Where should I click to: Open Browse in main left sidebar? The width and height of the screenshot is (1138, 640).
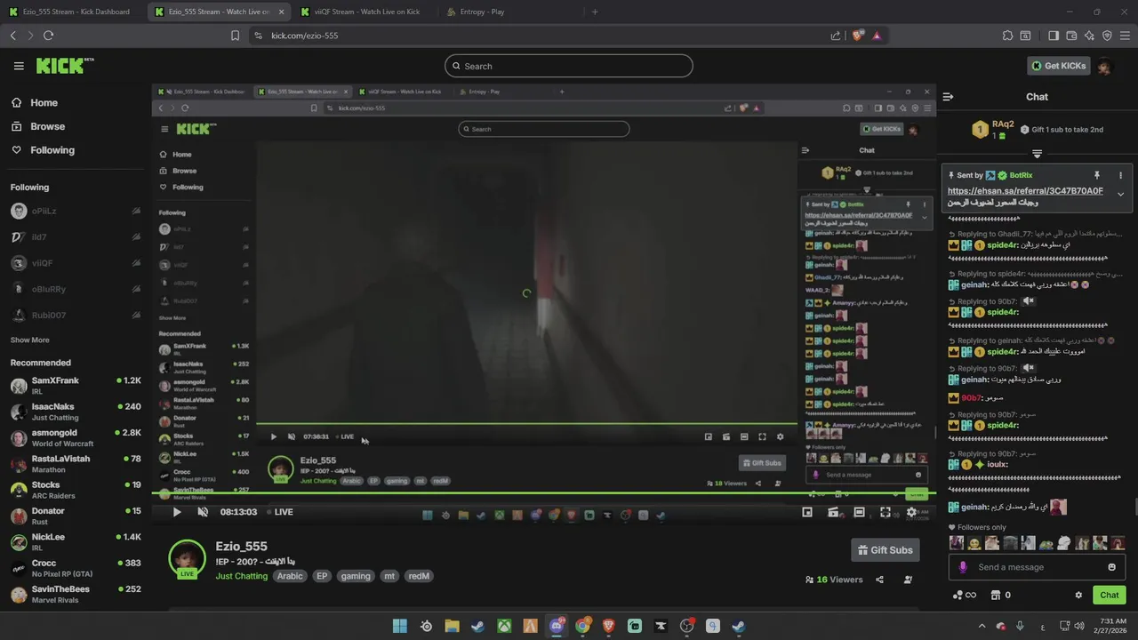pyautogui.click(x=39, y=126)
